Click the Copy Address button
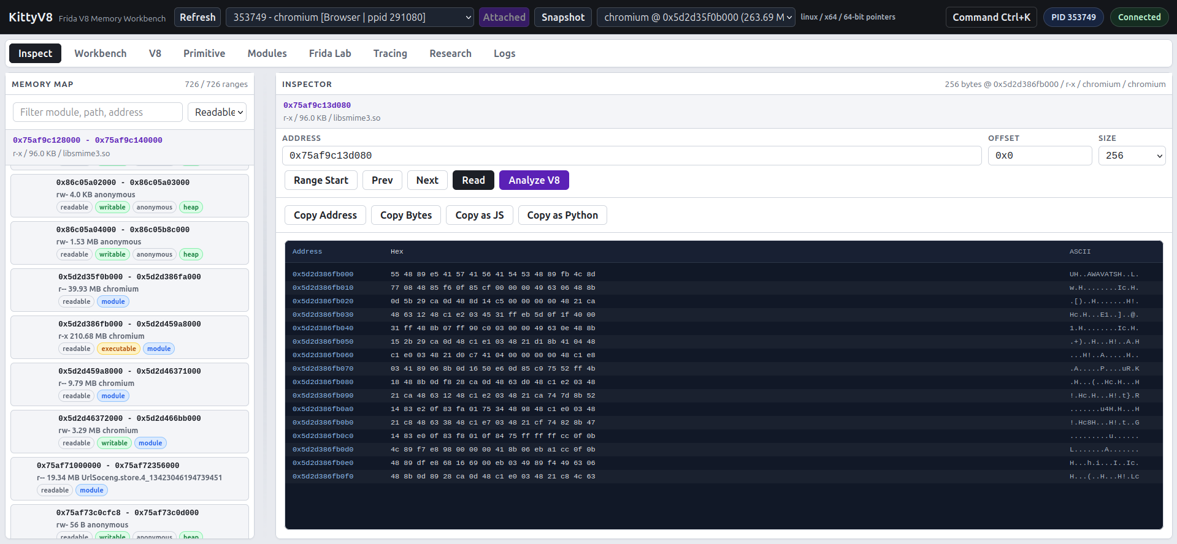Screen dimensions: 1177x544 point(325,215)
